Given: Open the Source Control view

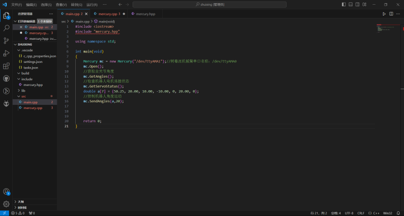Looking at the screenshot, I should point(6,40).
